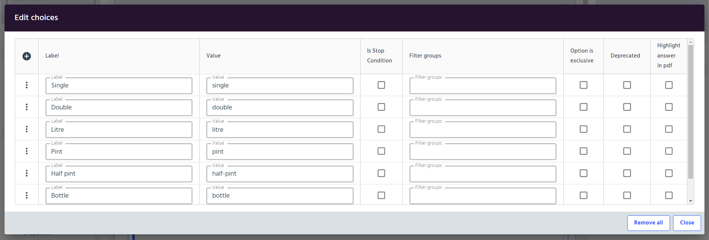Enable Option is exclusive for Half pint
Screen dimensions: 709x240
(x=583, y=173)
